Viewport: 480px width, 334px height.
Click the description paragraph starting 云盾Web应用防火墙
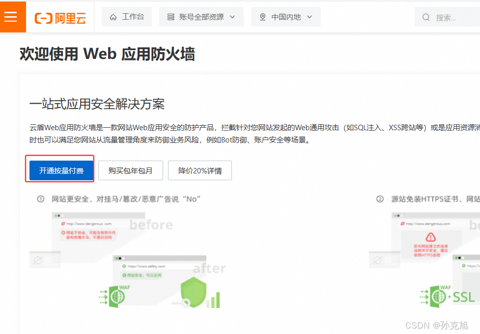tap(254, 134)
